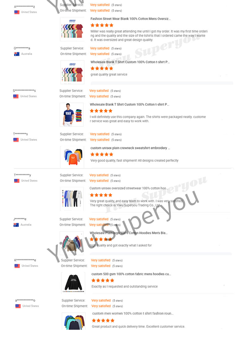Click the United States flag beside reviewer A***z

(17, 12)
